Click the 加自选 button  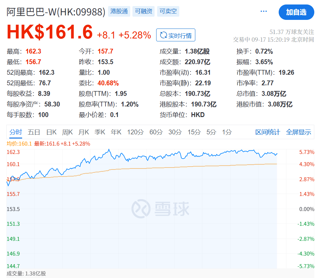[296, 12]
